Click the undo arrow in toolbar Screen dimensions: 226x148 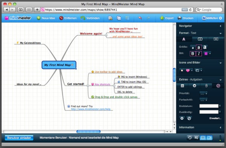point(140,18)
